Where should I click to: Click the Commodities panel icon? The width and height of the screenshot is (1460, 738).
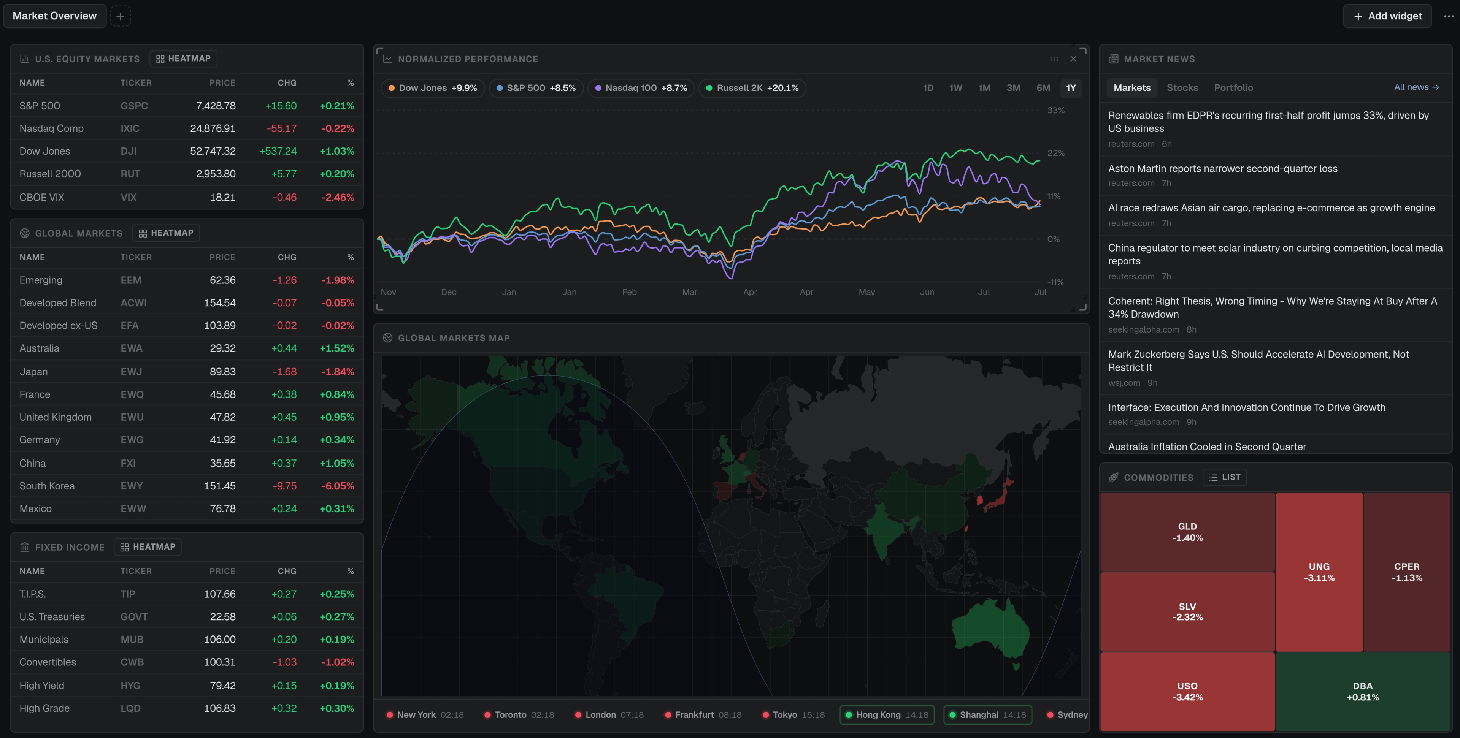click(1114, 477)
